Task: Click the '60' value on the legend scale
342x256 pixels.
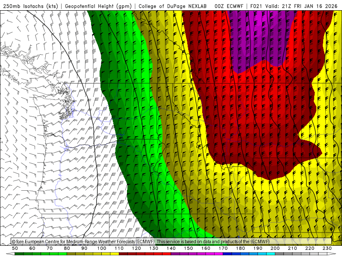Action: [32, 248]
